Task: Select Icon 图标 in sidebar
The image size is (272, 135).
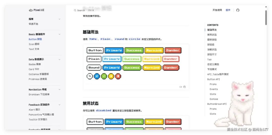Action: point(34,44)
